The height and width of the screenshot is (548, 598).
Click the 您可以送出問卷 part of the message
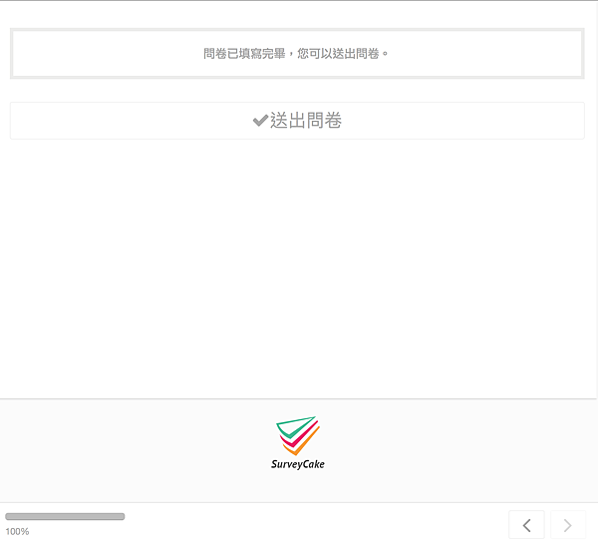pos(339,54)
